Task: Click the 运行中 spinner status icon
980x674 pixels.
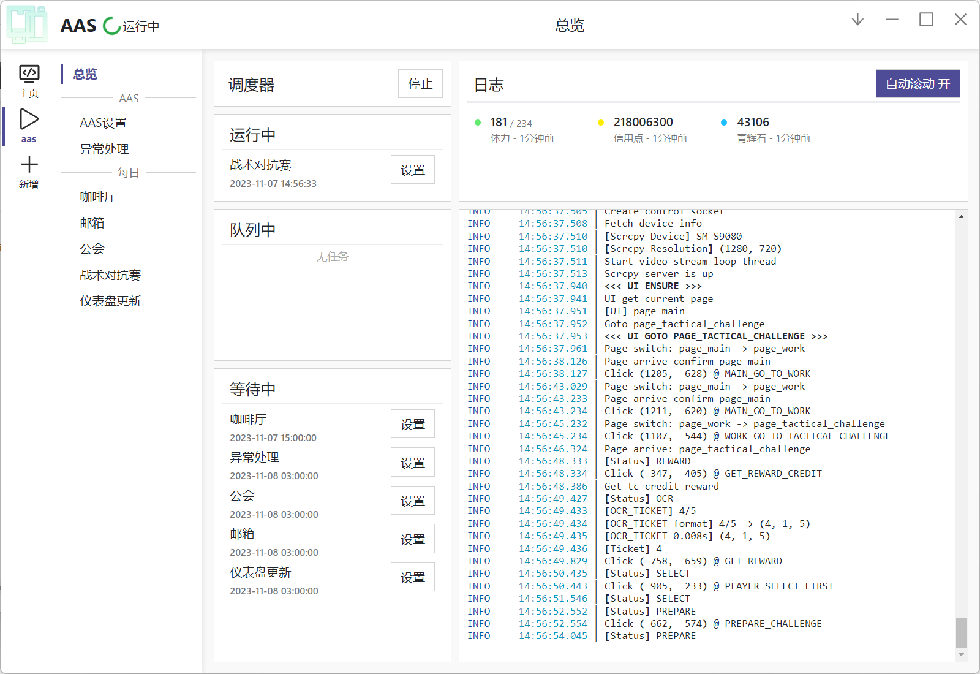Action: [x=109, y=26]
